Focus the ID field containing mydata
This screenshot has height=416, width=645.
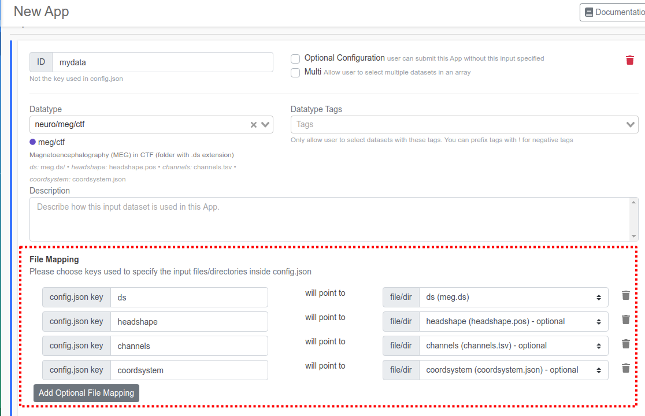(x=162, y=62)
